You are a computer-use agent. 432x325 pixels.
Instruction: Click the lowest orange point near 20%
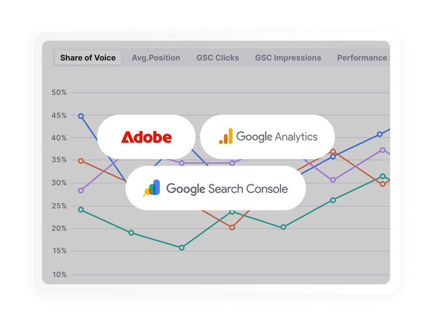click(x=232, y=227)
